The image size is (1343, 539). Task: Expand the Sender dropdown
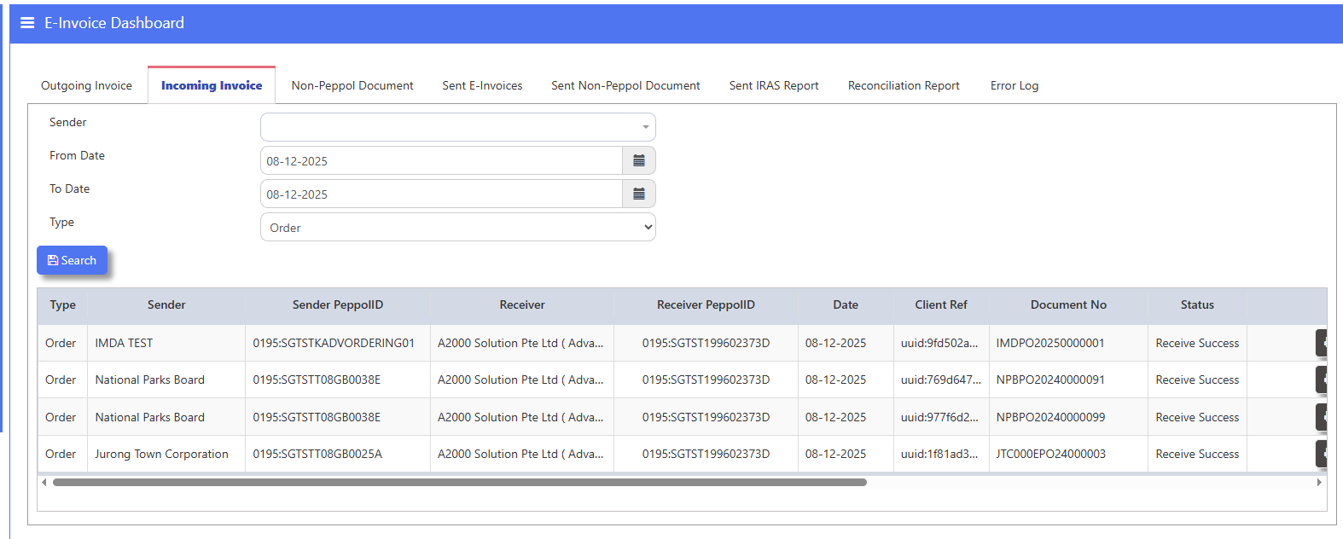pos(458,127)
